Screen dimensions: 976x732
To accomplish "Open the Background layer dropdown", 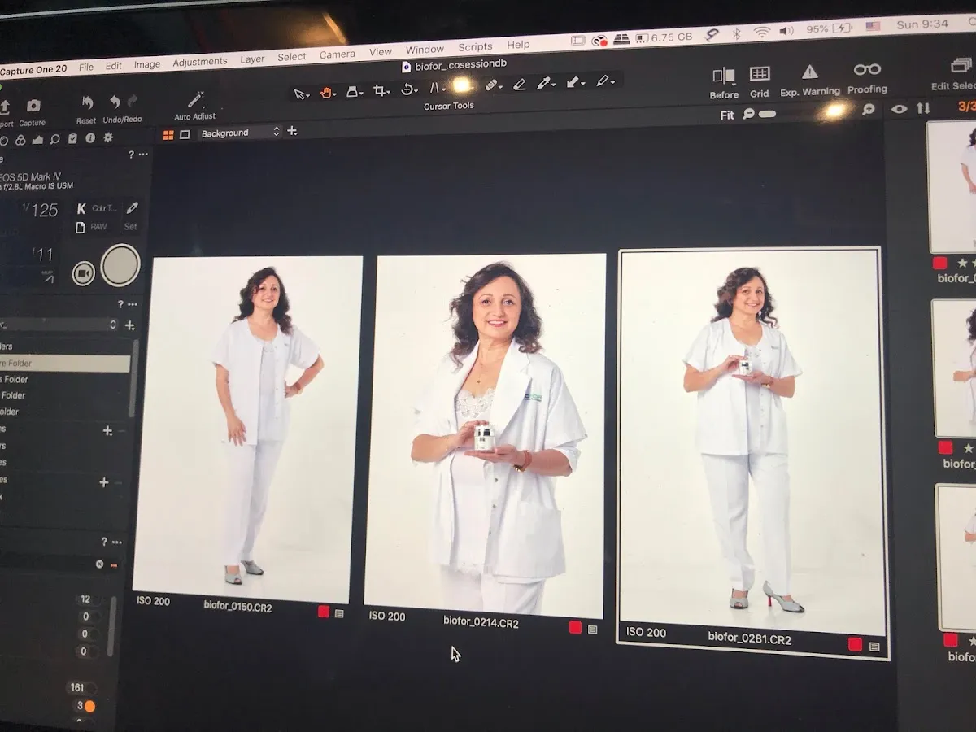I will (x=240, y=133).
